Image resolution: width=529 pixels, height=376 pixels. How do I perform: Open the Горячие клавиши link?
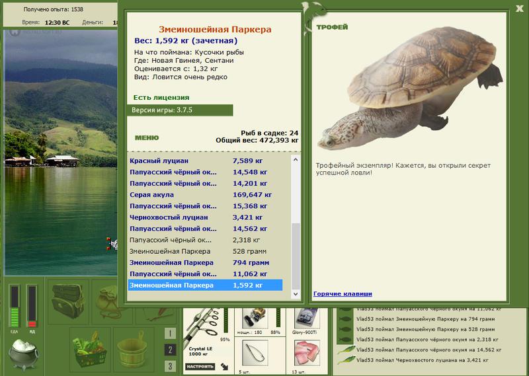coord(343,293)
